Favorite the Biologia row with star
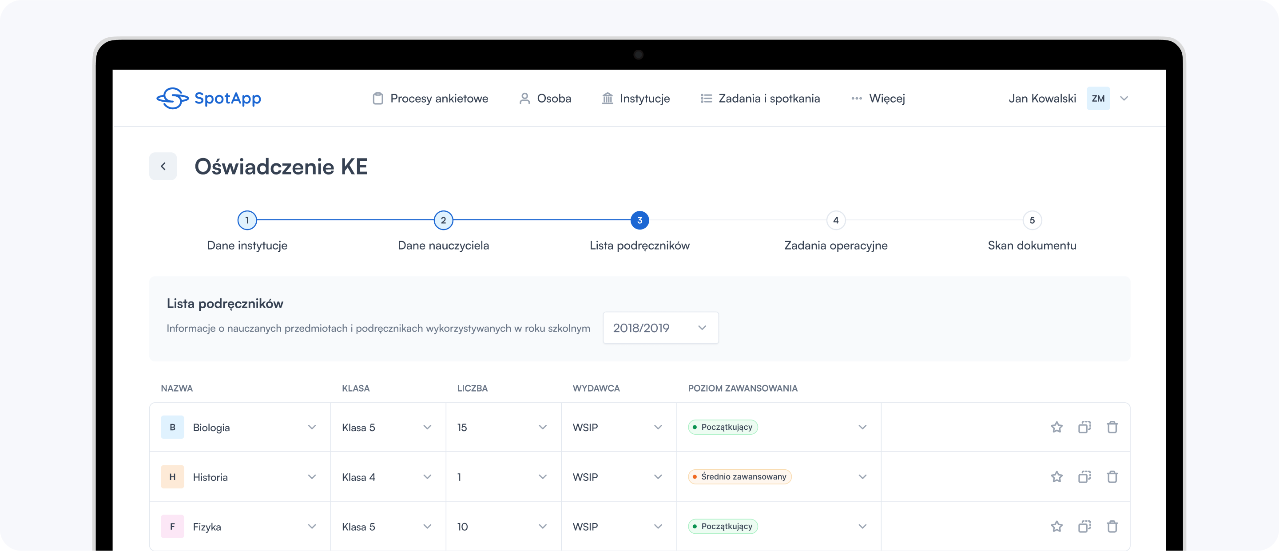Image resolution: width=1279 pixels, height=551 pixels. [1057, 428]
